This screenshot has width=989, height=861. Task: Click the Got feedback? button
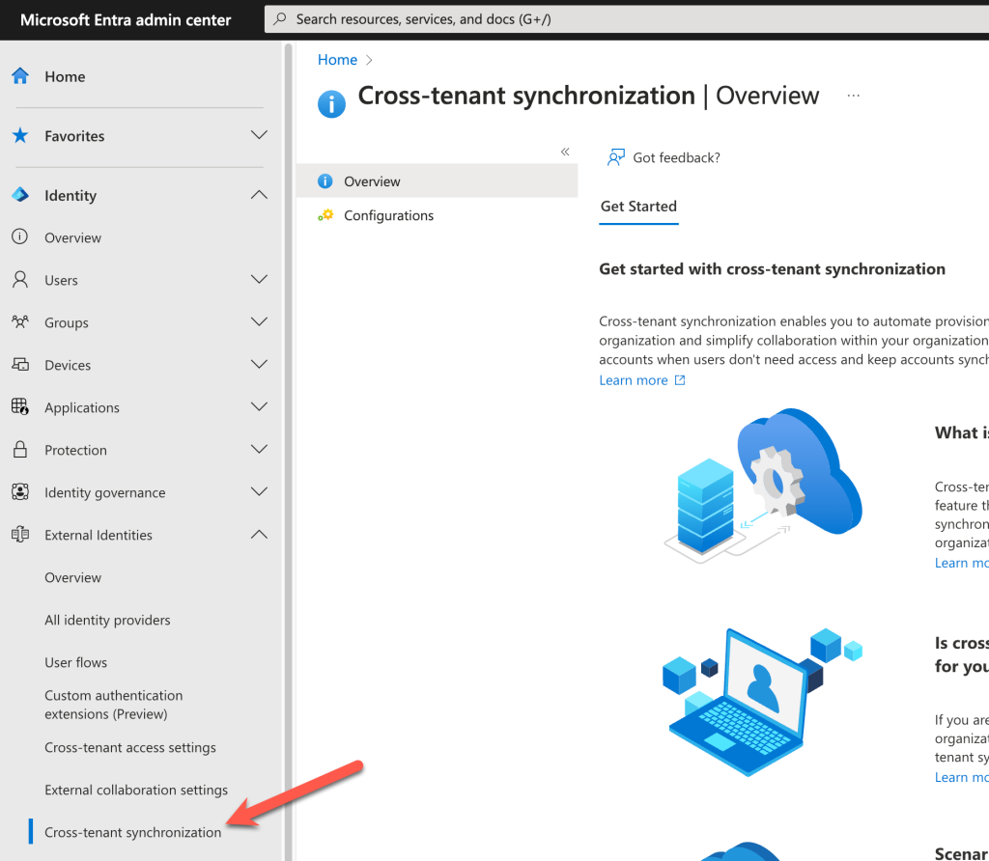(x=664, y=156)
